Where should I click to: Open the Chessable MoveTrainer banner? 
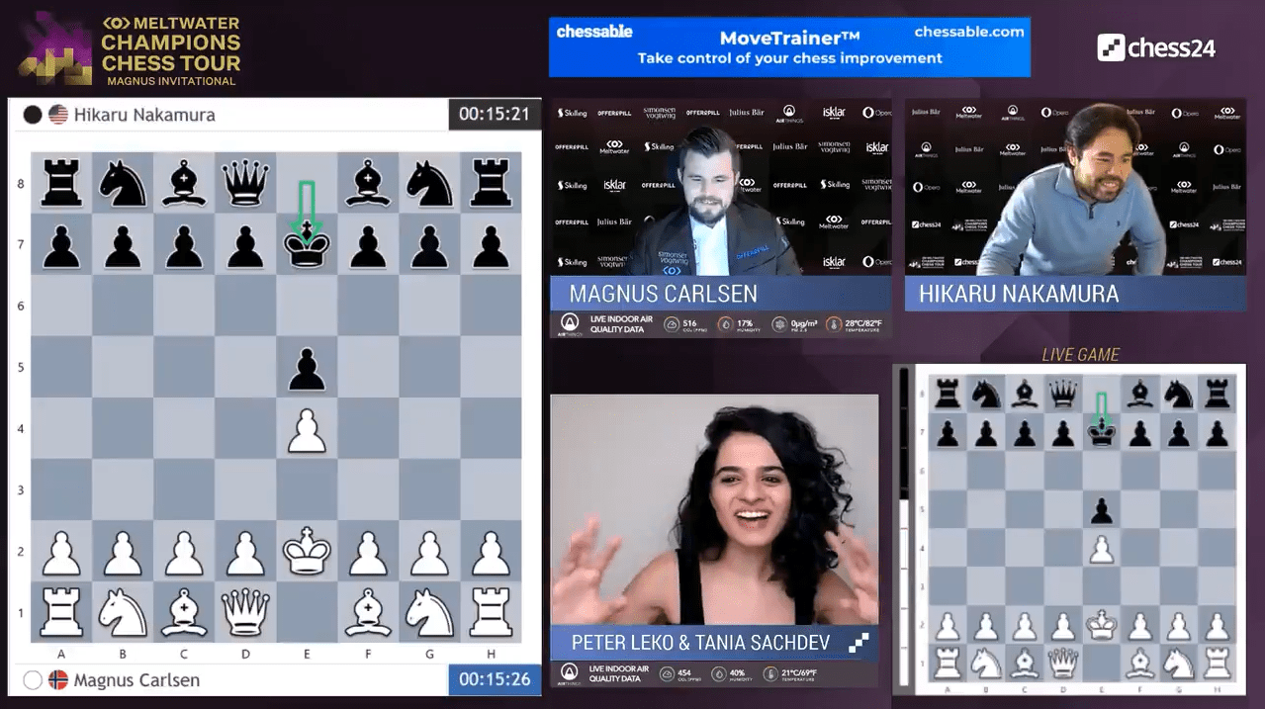pyautogui.click(x=789, y=46)
